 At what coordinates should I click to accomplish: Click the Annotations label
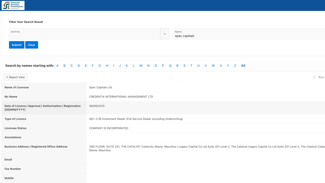coord(13,137)
